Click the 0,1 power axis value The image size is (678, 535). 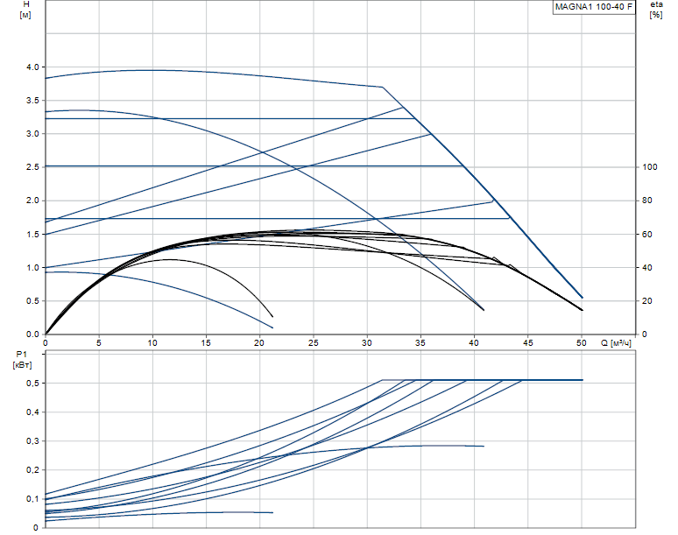click(x=32, y=499)
